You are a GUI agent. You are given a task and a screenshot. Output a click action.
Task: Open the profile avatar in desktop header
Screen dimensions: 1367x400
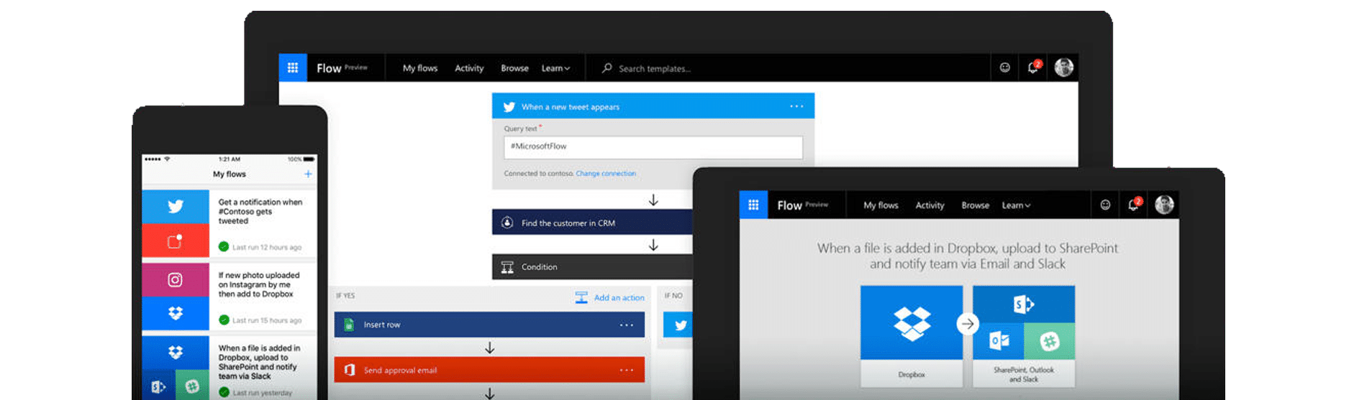pos(1064,68)
